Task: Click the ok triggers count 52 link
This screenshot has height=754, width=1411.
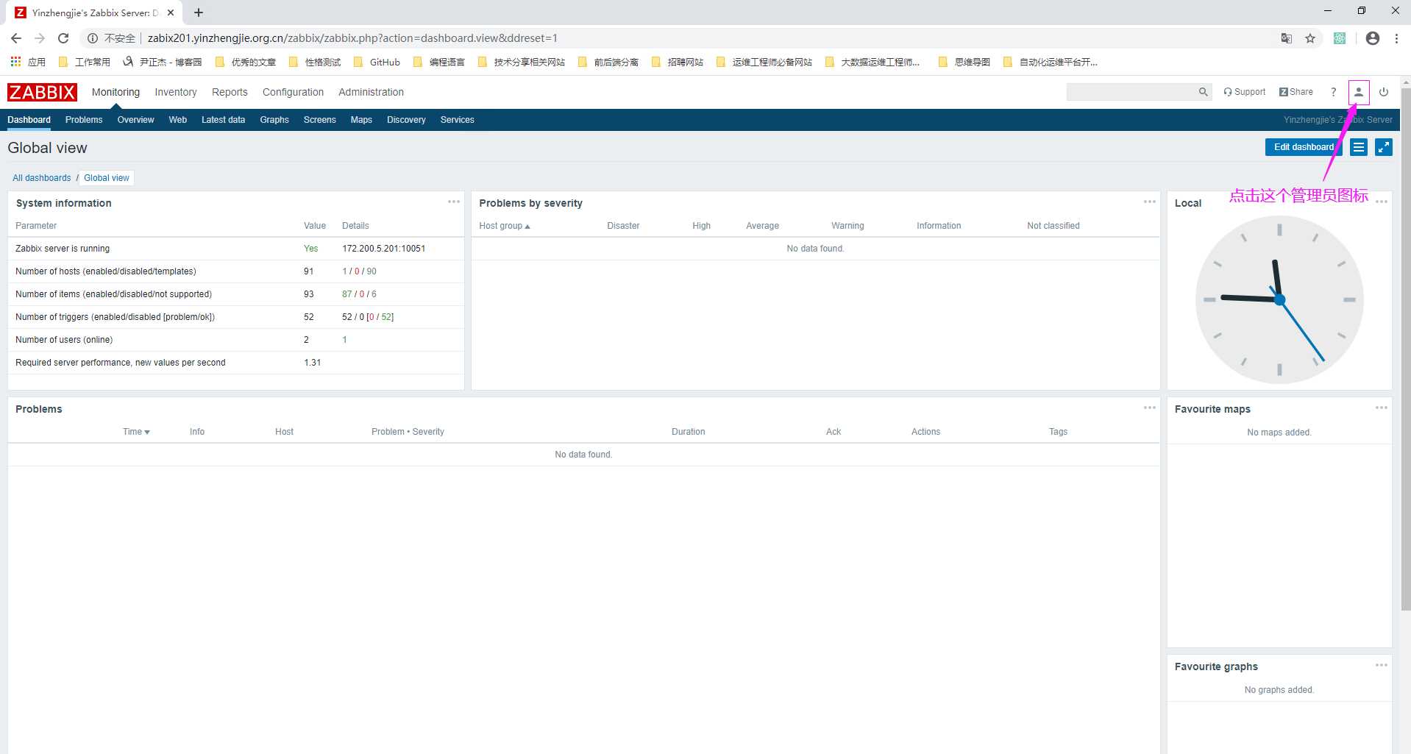Action: 386,317
